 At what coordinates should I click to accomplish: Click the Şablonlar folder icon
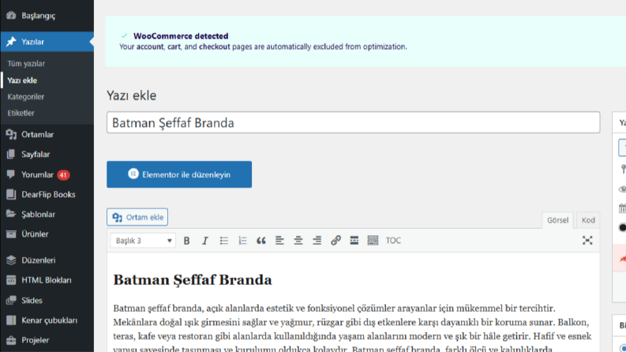[x=11, y=215]
